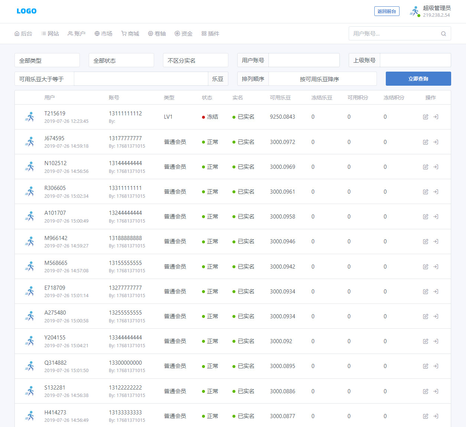Click avatar icon of user T215619
The image size is (466, 427).
tap(30, 117)
